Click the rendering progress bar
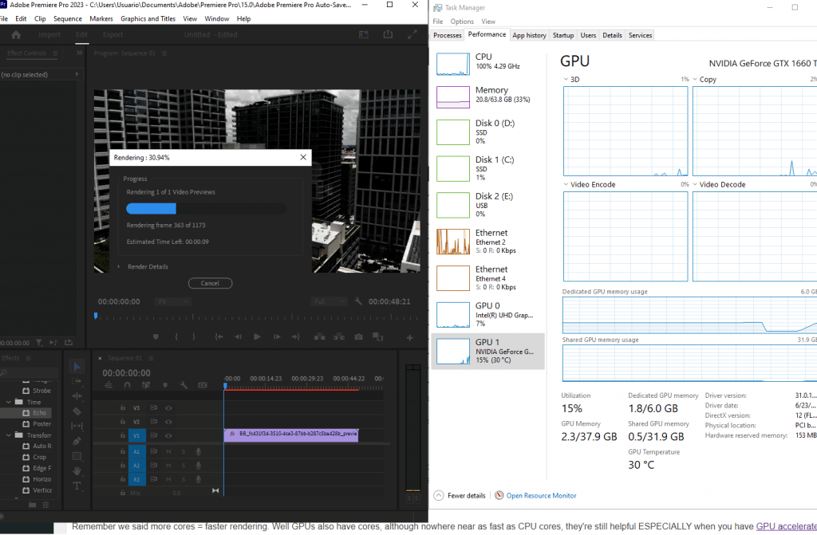The height and width of the screenshot is (535, 817). pyautogui.click(x=207, y=209)
